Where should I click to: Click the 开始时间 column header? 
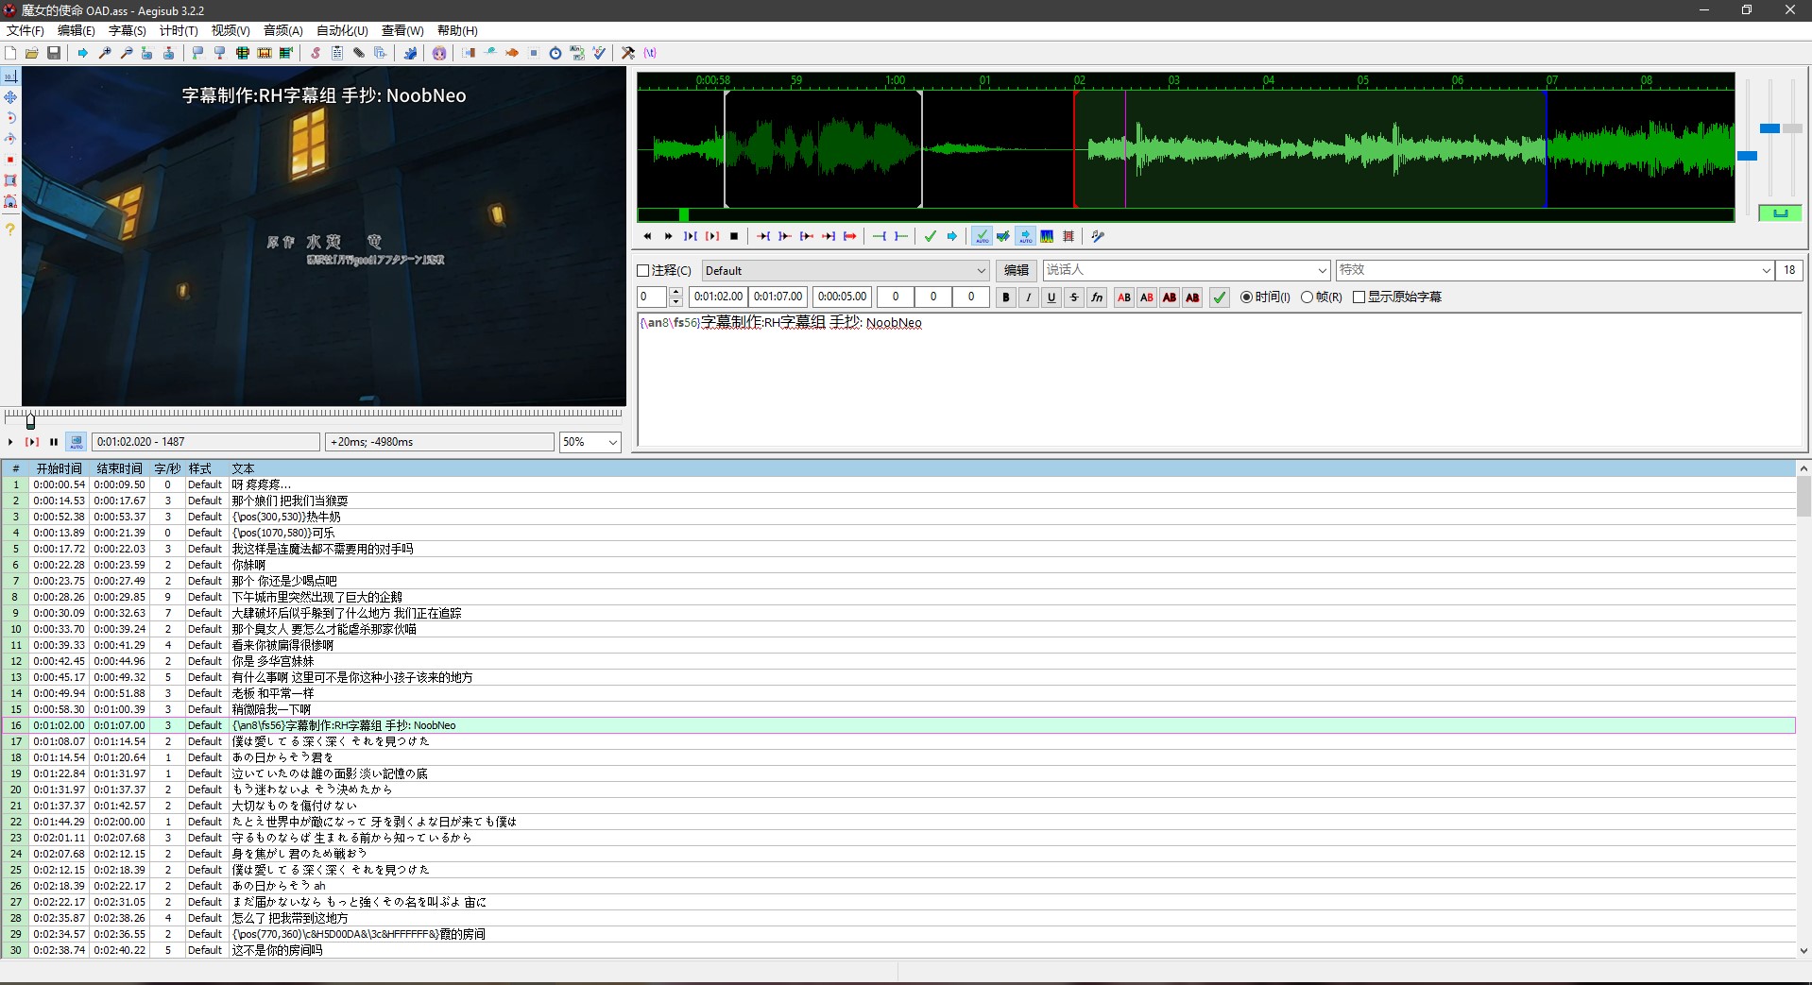pyautogui.click(x=60, y=468)
